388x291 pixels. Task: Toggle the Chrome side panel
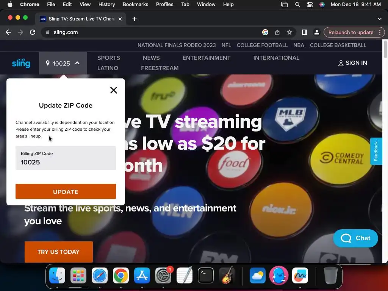tap(305, 33)
